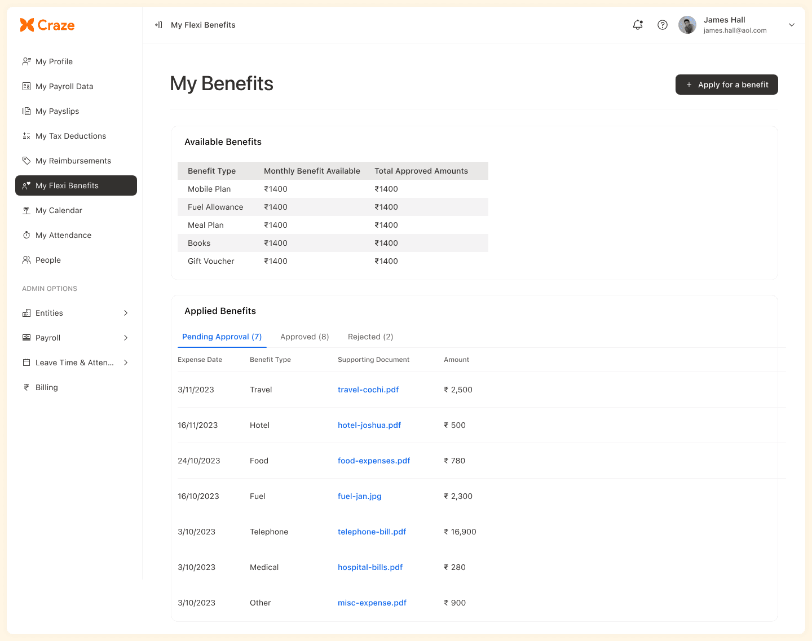The width and height of the screenshot is (812, 641).
Task: Select My Calendar in the sidebar
Action: [x=76, y=210]
